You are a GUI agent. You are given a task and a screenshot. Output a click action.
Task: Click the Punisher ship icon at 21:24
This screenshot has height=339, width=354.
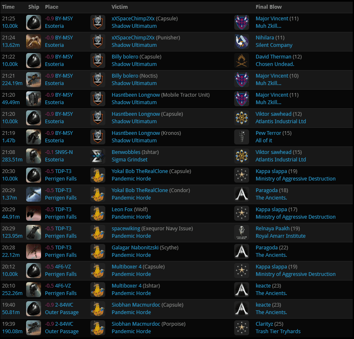(x=34, y=41)
